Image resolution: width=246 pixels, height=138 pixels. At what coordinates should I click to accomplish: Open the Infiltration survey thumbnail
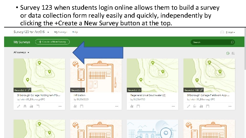pyautogui.click(x=96, y=75)
